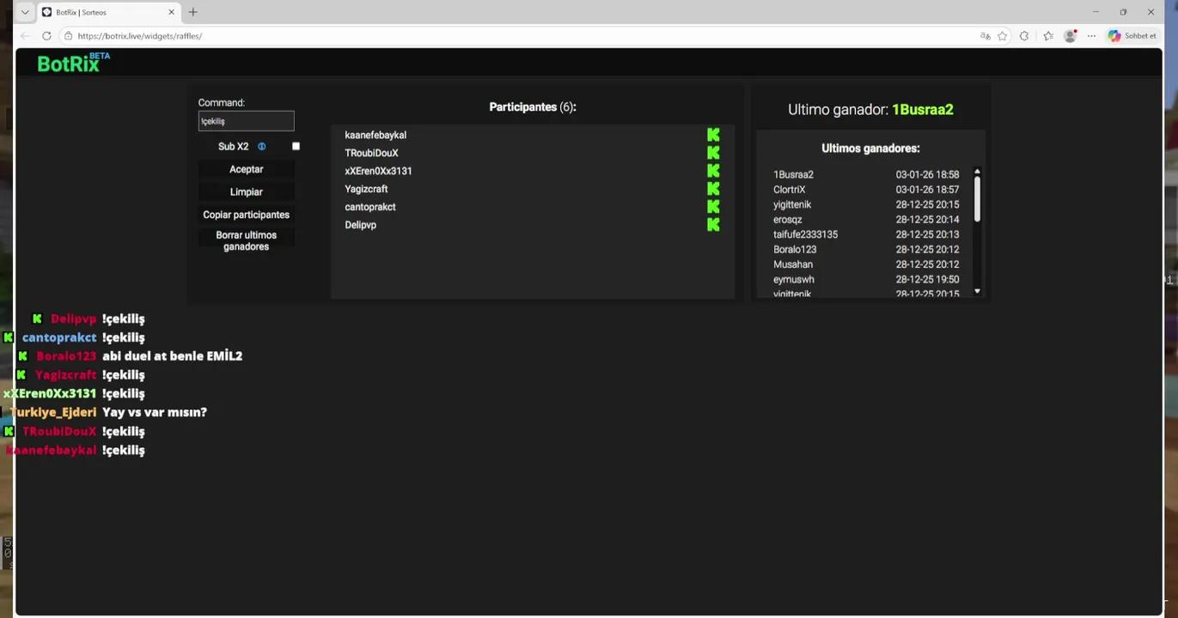Click the Kick badge next to Delipvp chat message

point(37,318)
